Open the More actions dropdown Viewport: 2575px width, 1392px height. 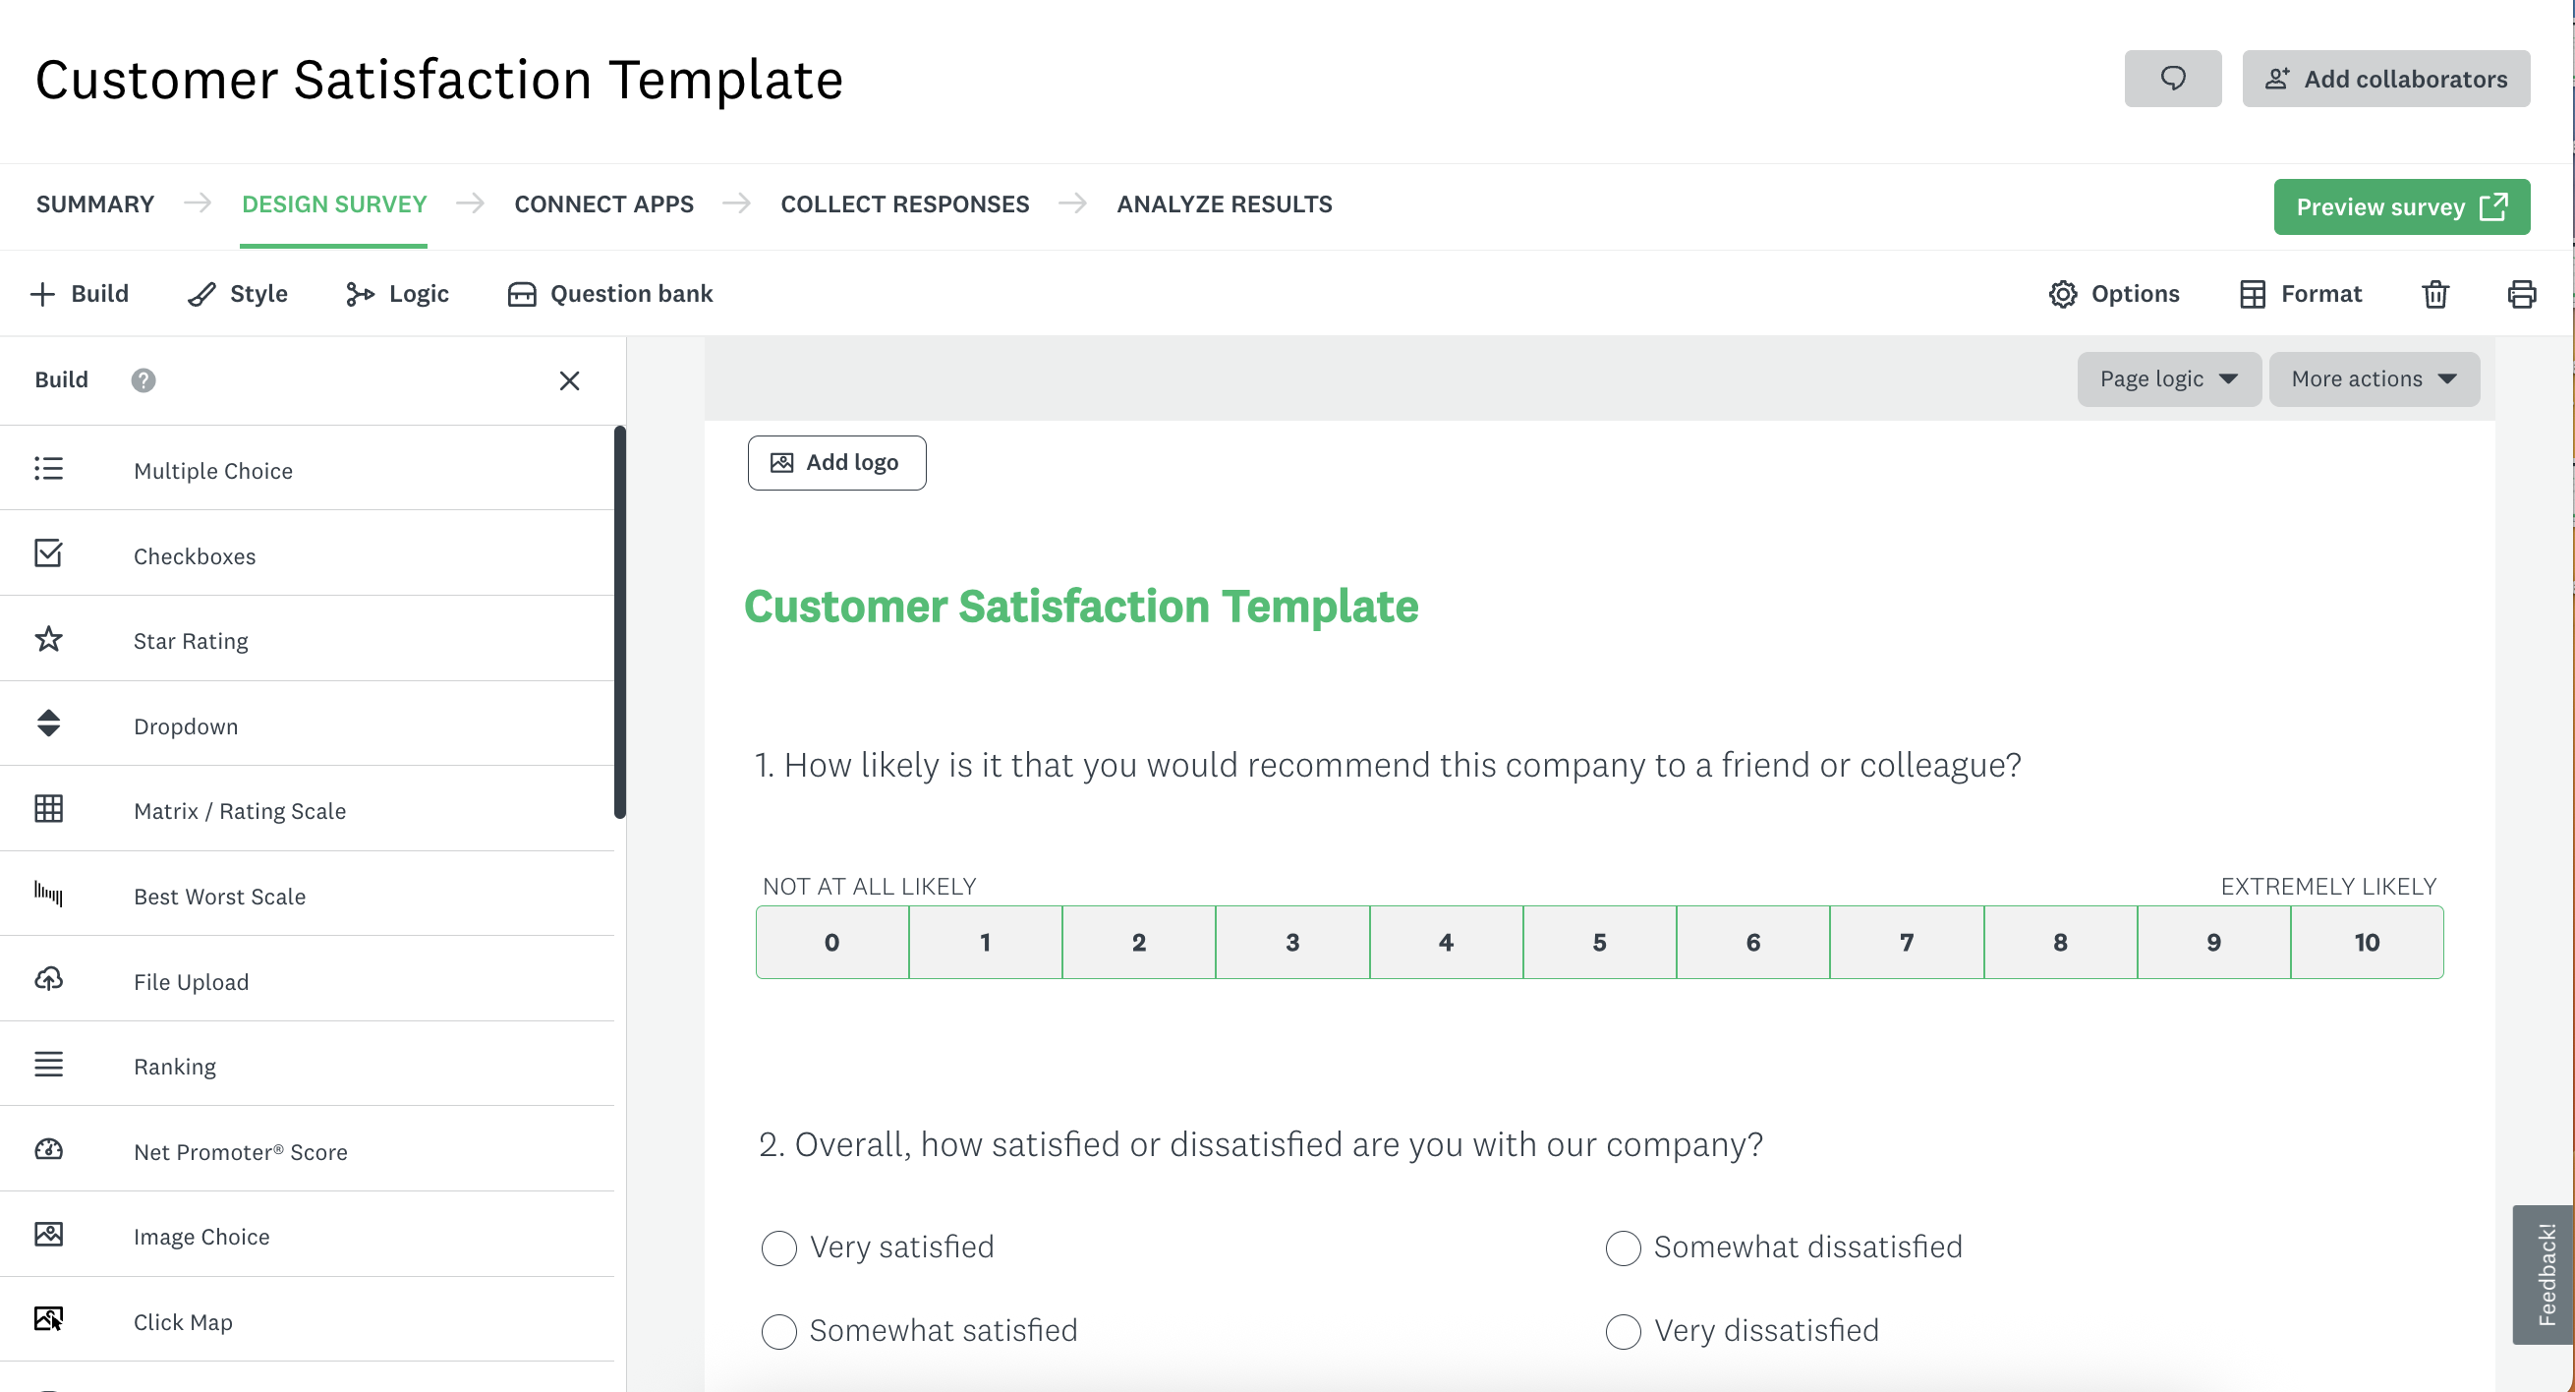pyautogui.click(x=2374, y=379)
